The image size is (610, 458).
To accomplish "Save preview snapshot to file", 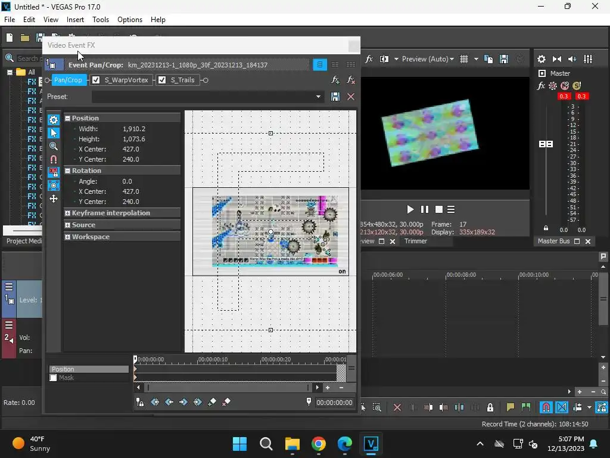I will (x=504, y=59).
